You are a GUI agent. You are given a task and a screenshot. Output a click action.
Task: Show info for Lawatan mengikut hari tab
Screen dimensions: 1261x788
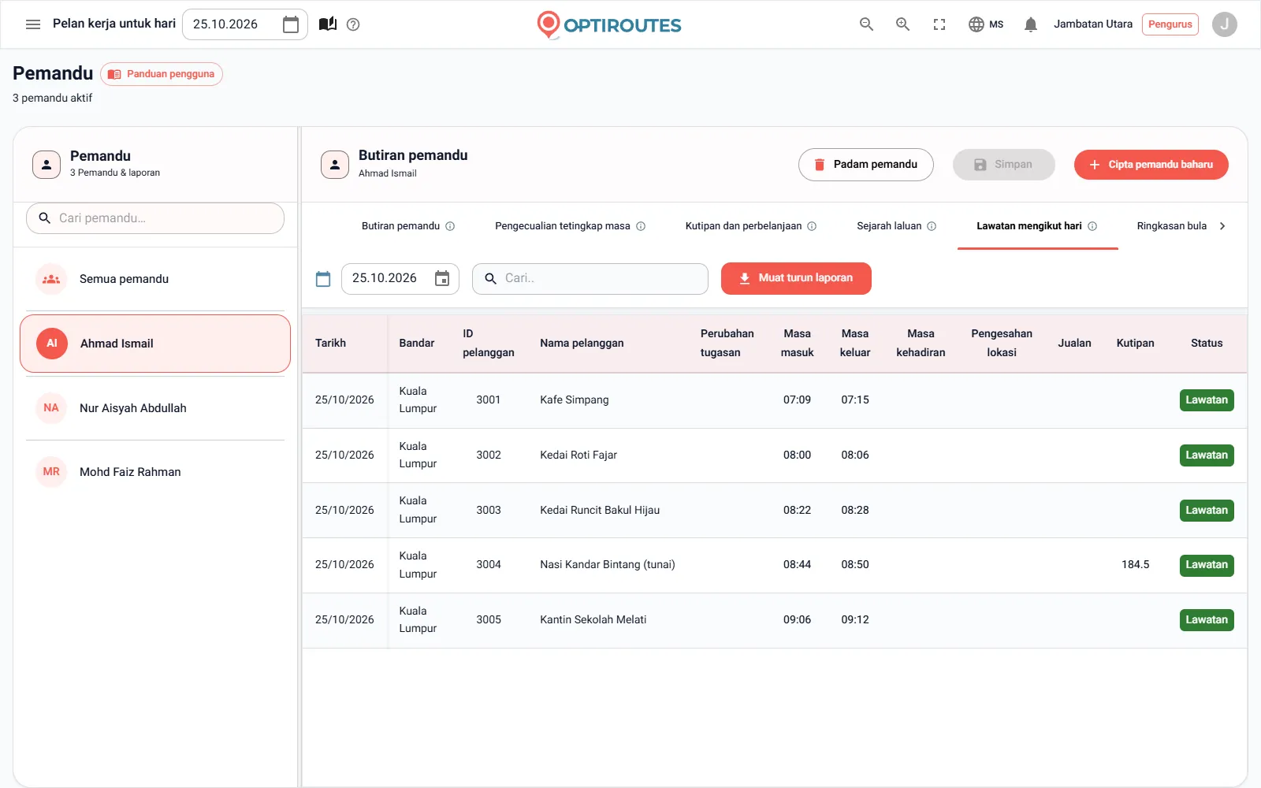point(1092,226)
